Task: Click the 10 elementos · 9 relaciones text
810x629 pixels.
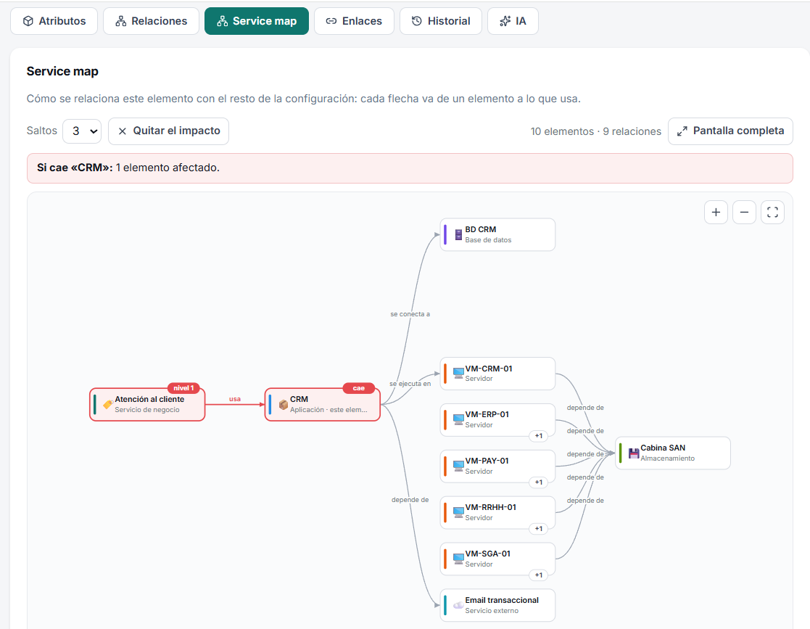Action: coord(595,131)
